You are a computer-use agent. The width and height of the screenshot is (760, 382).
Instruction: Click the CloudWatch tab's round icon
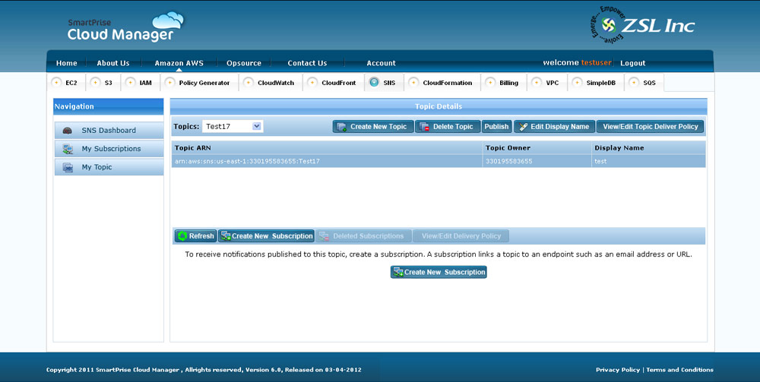coord(249,82)
